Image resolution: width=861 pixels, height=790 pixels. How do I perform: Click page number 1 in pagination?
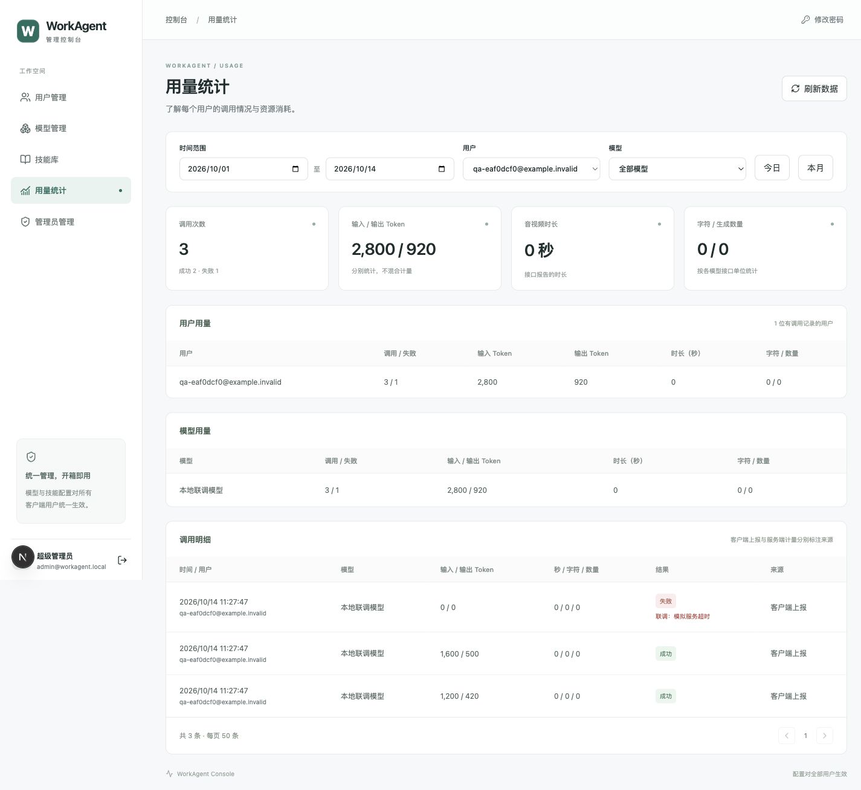click(x=805, y=736)
